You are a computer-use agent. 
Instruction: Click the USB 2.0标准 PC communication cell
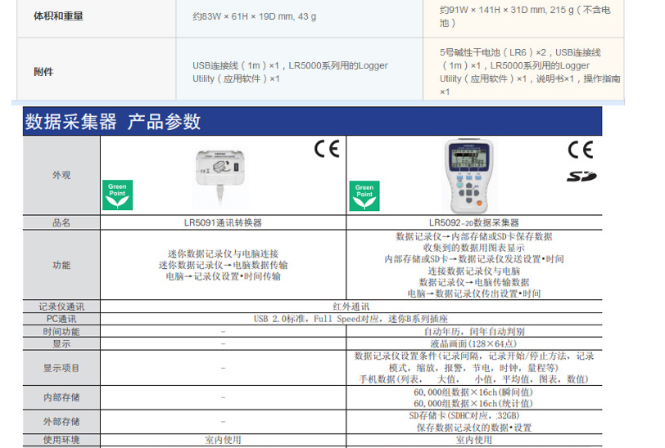[351, 319]
